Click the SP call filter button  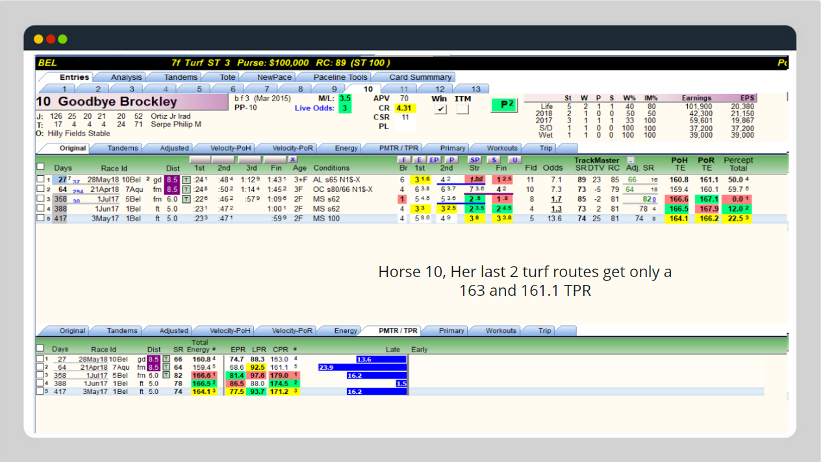(x=475, y=160)
